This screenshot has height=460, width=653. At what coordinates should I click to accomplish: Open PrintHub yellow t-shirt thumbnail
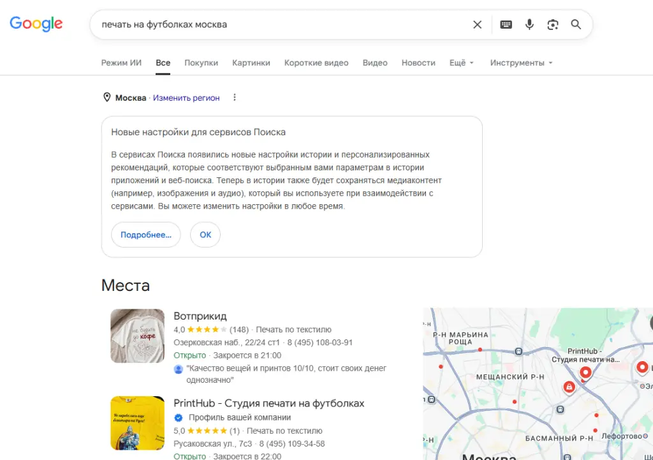click(138, 423)
